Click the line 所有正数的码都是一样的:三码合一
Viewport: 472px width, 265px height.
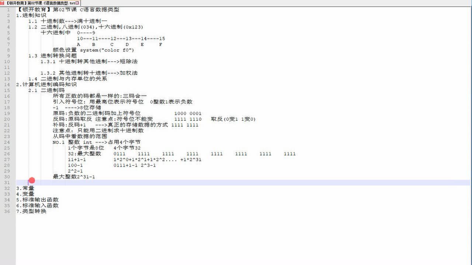click(100, 96)
